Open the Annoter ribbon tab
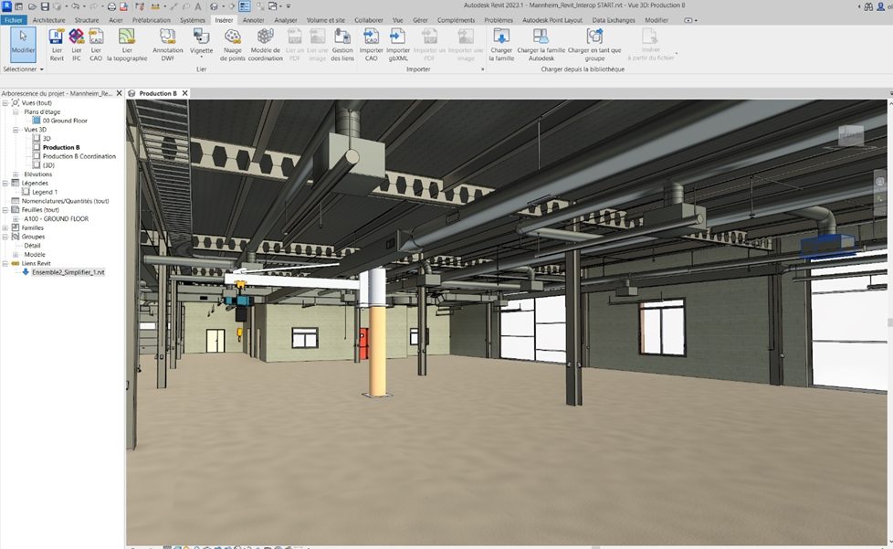This screenshot has width=893, height=549. click(254, 20)
